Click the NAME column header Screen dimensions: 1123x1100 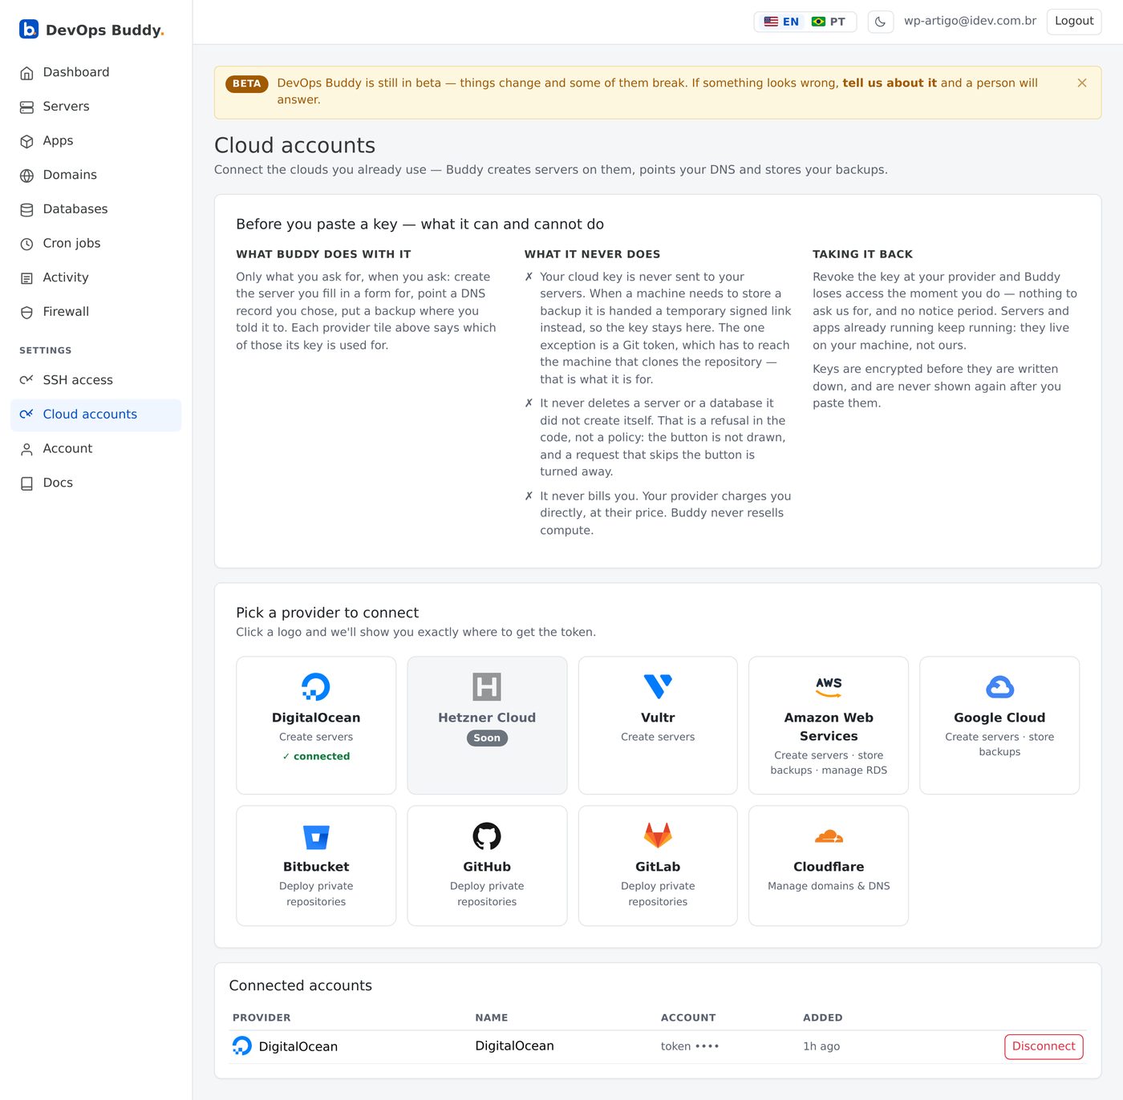492,1017
